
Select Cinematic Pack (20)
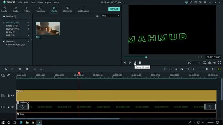point(15,45)
